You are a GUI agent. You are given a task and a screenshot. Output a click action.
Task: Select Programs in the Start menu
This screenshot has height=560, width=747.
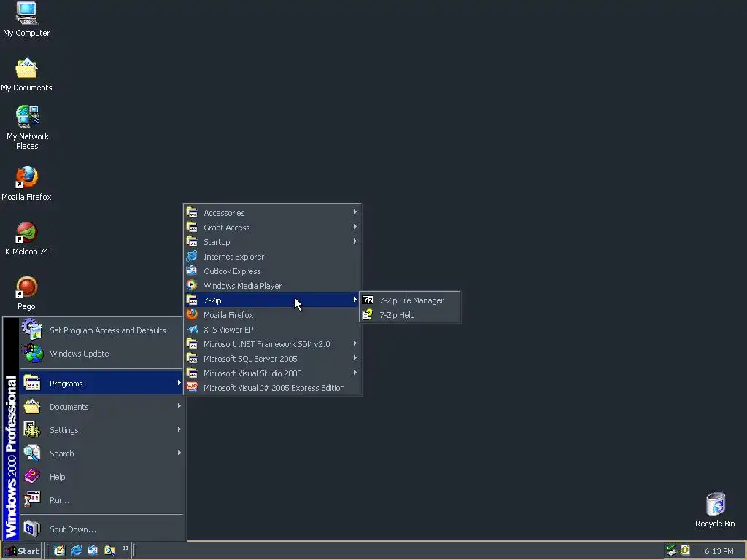(101, 384)
